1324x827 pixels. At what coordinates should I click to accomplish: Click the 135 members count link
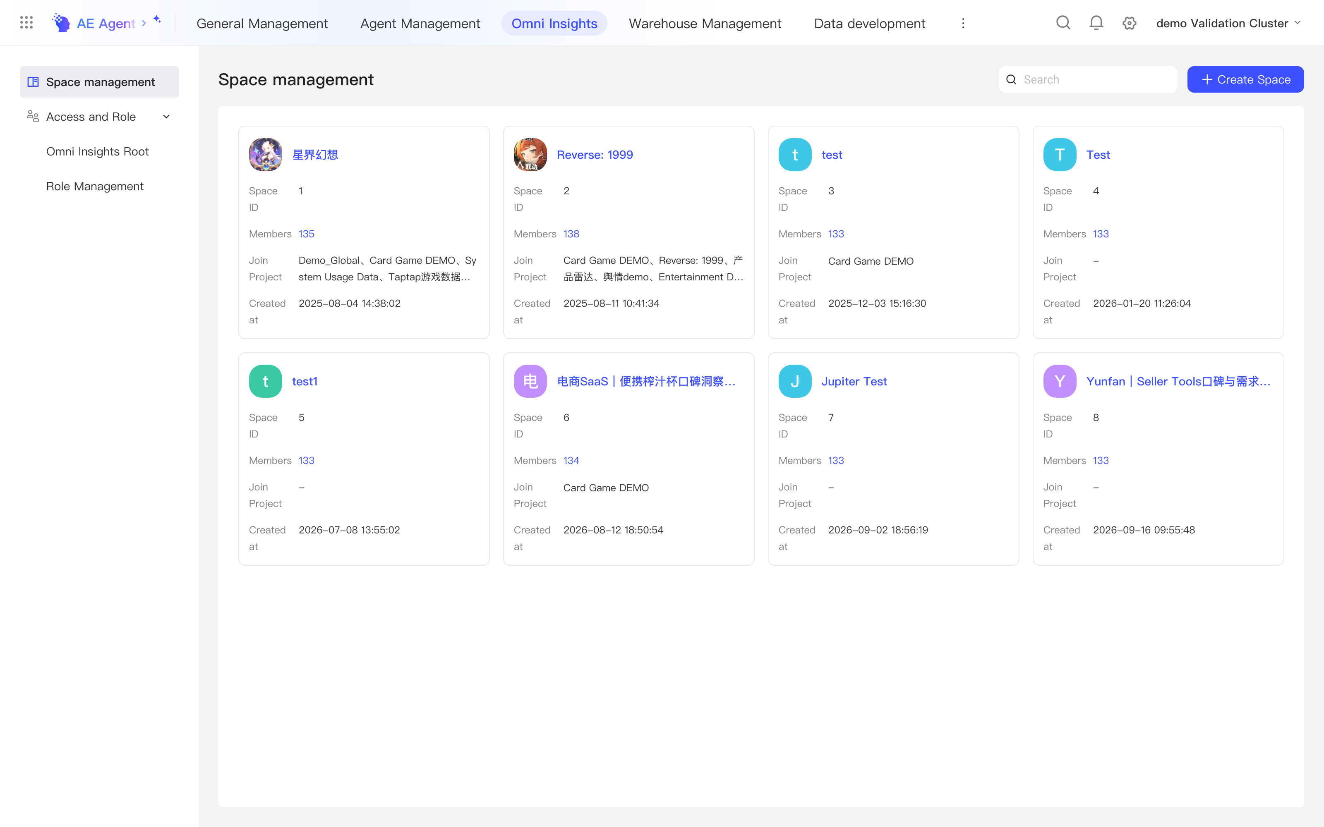306,234
